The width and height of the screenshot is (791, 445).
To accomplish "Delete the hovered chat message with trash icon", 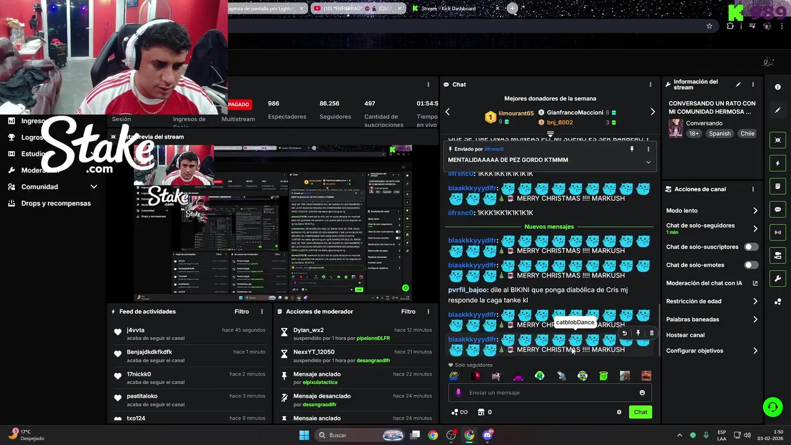I will (x=651, y=333).
